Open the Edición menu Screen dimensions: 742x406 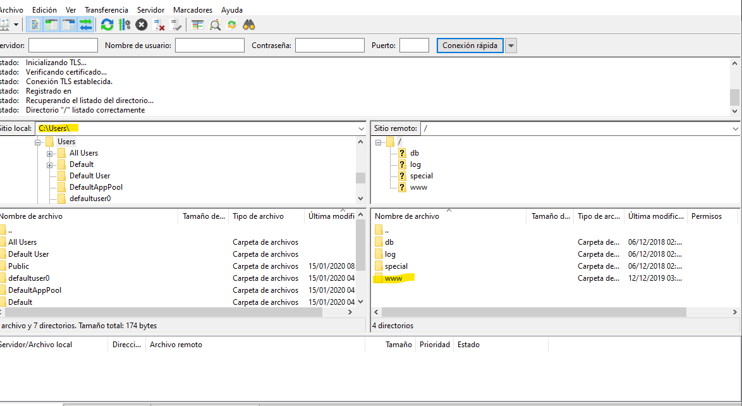tap(44, 10)
